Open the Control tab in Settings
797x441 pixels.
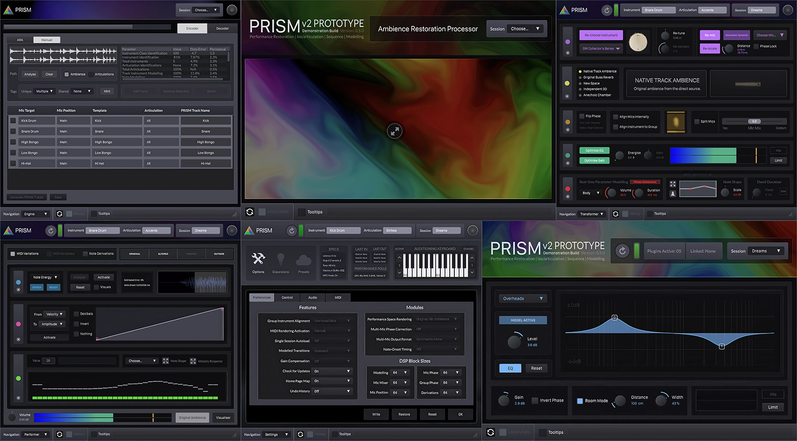click(x=287, y=298)
